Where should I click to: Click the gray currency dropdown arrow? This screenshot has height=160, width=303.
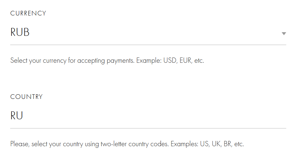point(284,34)
